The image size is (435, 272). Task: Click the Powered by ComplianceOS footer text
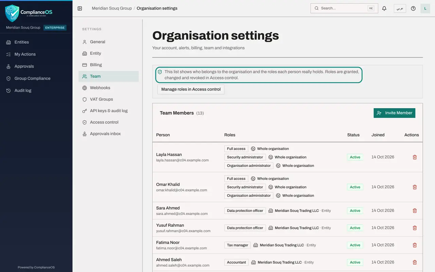point(36,267)
